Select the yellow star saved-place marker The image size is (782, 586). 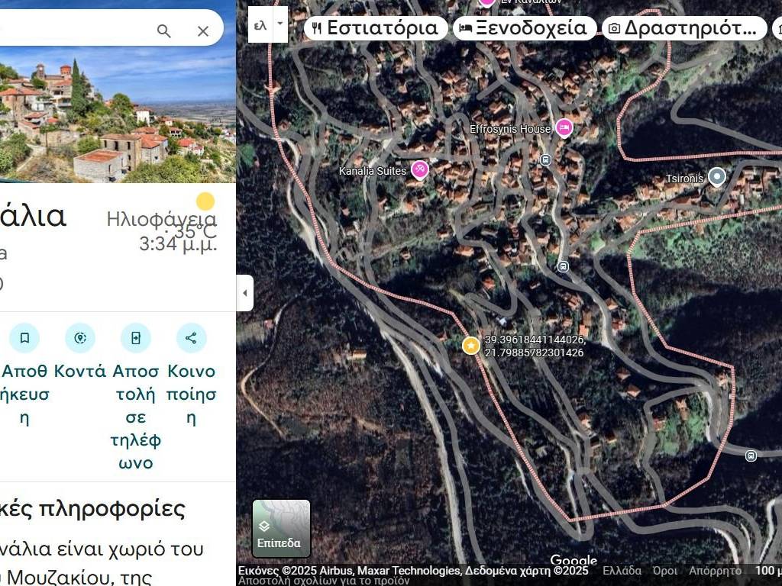click(470, 346)
